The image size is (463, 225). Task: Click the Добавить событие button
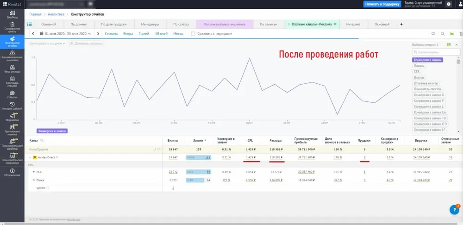86,44
